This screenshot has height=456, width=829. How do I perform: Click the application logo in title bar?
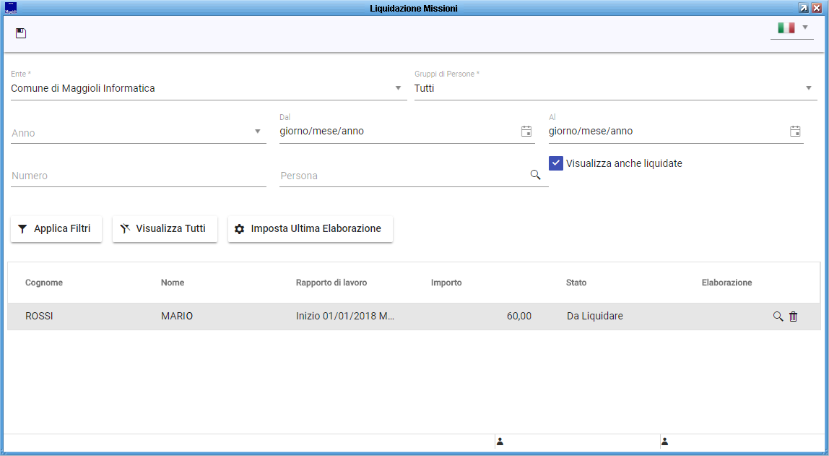click(11, 8)
